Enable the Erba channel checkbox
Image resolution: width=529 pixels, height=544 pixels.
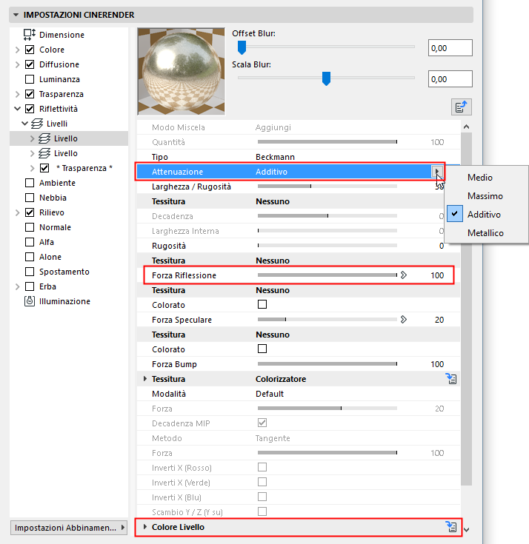click(x=30, y=286)
